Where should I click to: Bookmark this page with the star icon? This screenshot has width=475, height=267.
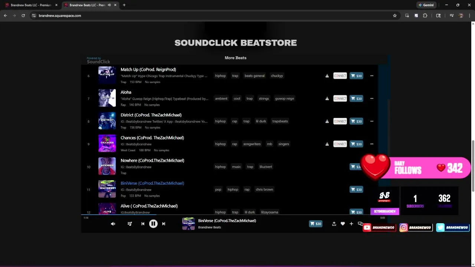(395, 16)
